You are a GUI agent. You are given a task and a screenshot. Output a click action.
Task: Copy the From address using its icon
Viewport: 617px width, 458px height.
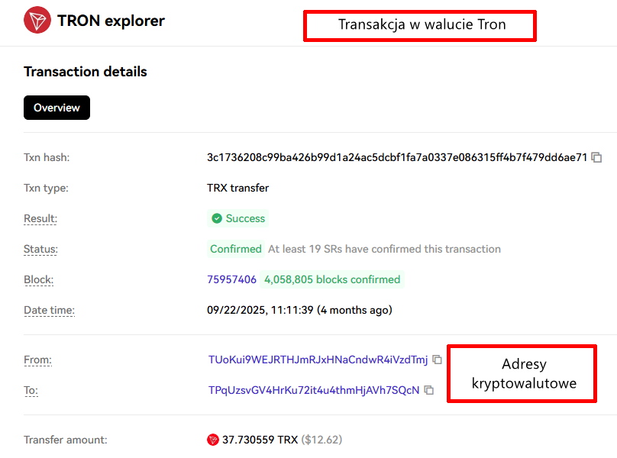click(x=437, y=360)
